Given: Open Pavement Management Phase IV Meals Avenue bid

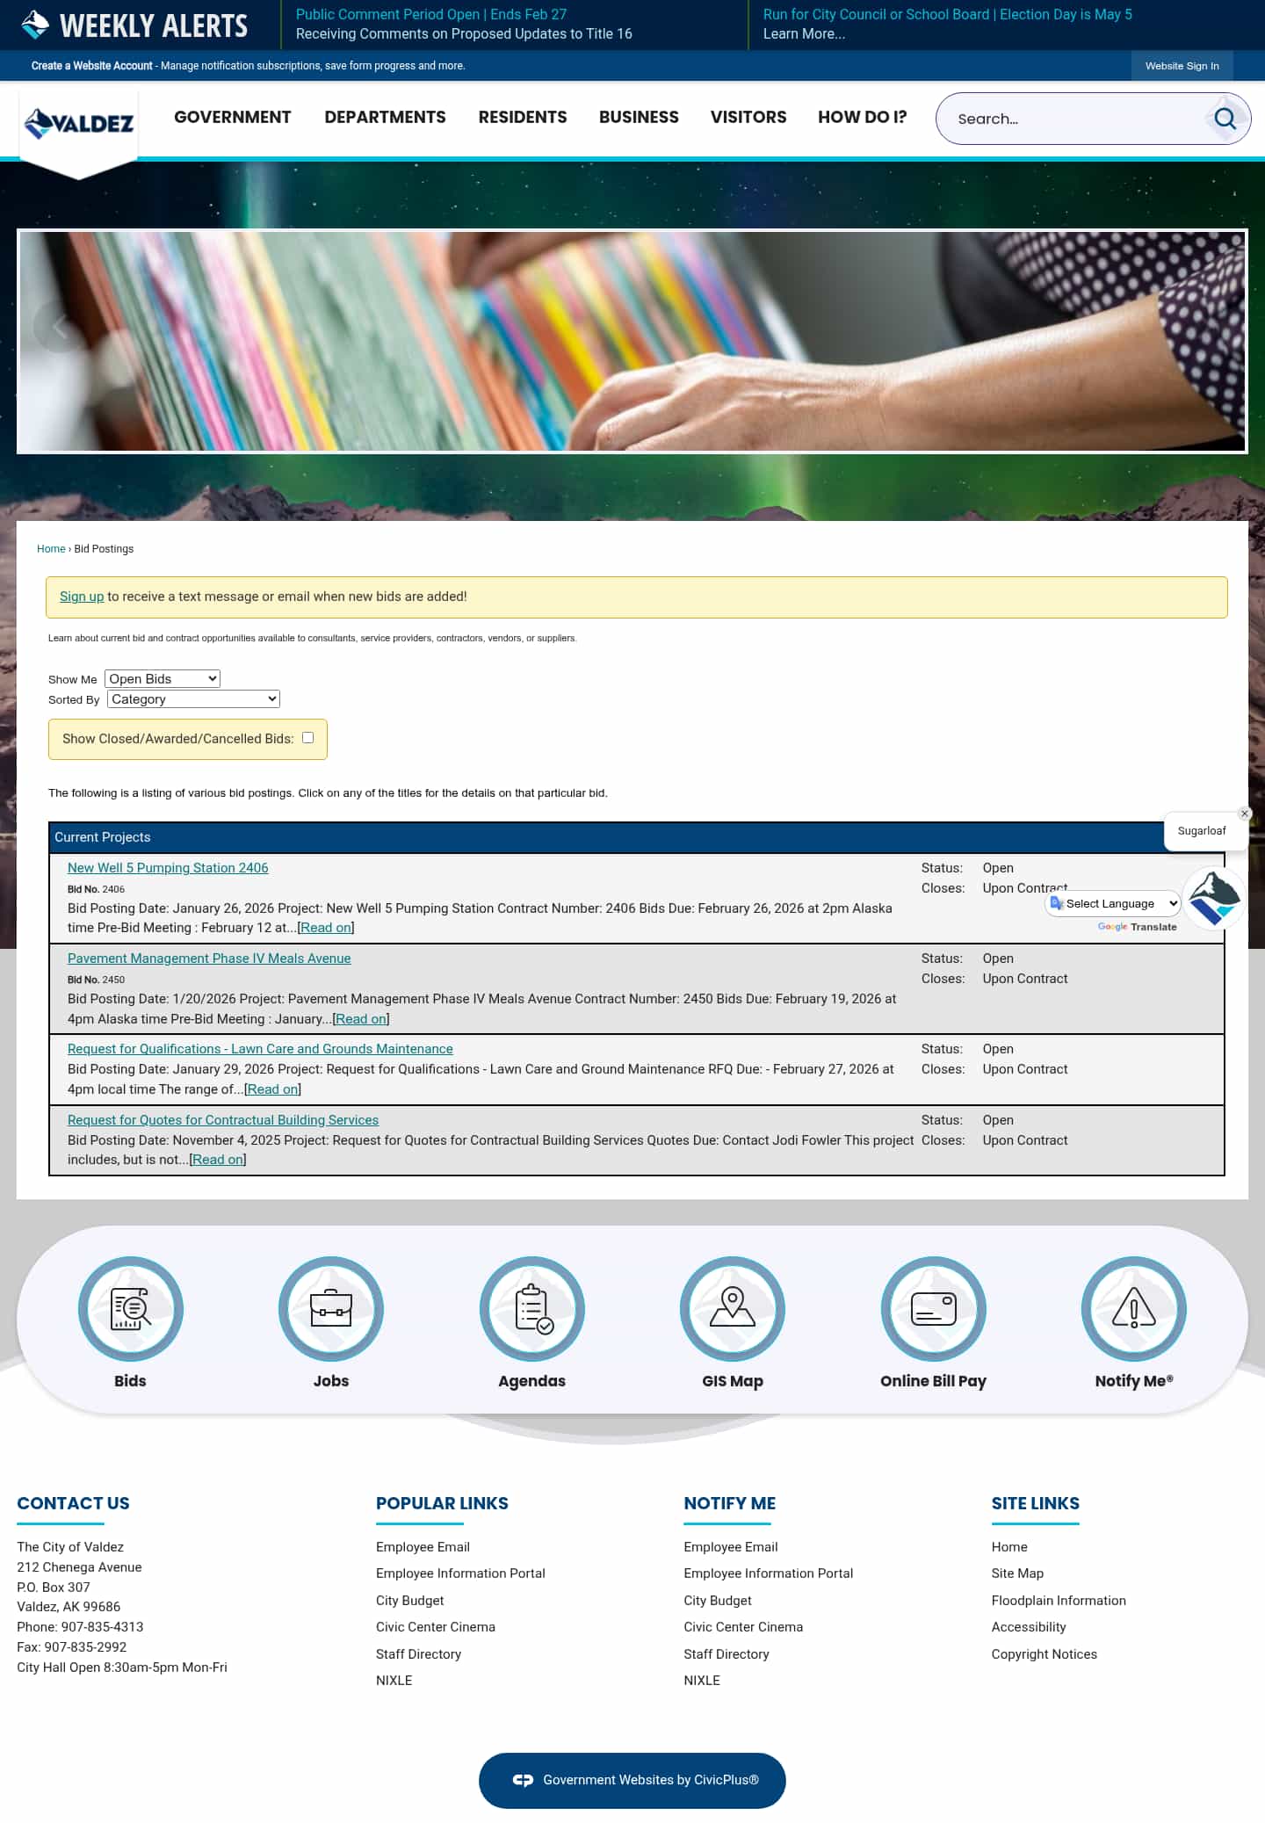Looking at the screenshot, I should (x=209, y=959).
